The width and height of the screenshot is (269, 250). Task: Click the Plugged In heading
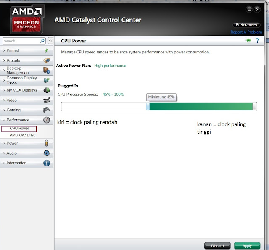(68, 86)
